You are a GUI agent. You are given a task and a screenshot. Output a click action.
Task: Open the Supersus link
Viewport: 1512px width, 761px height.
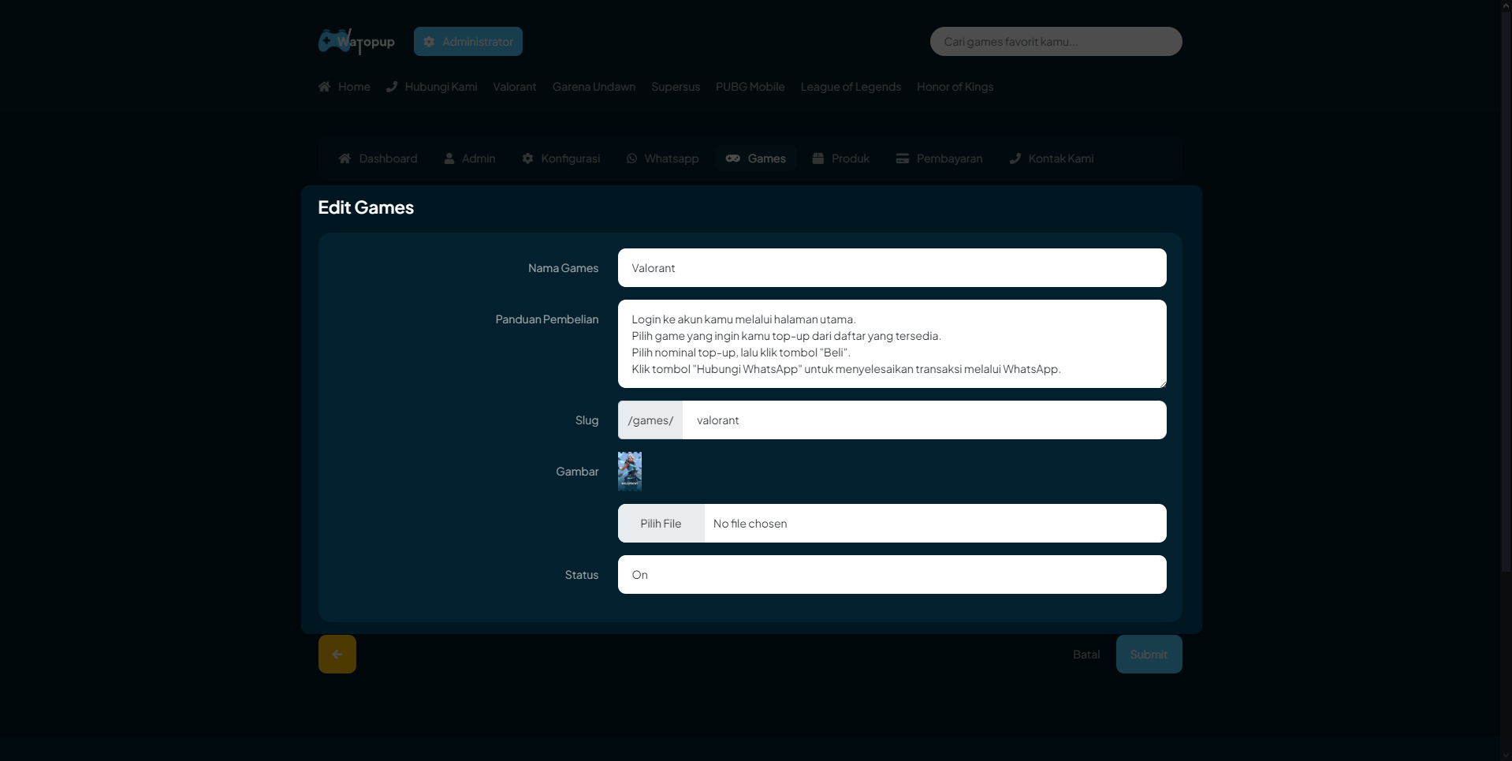[676, 87]
